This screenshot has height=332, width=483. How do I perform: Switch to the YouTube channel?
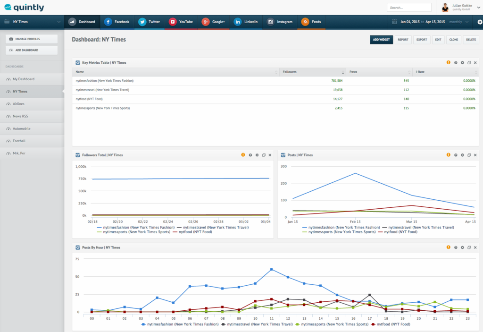[x=181, y=22]
